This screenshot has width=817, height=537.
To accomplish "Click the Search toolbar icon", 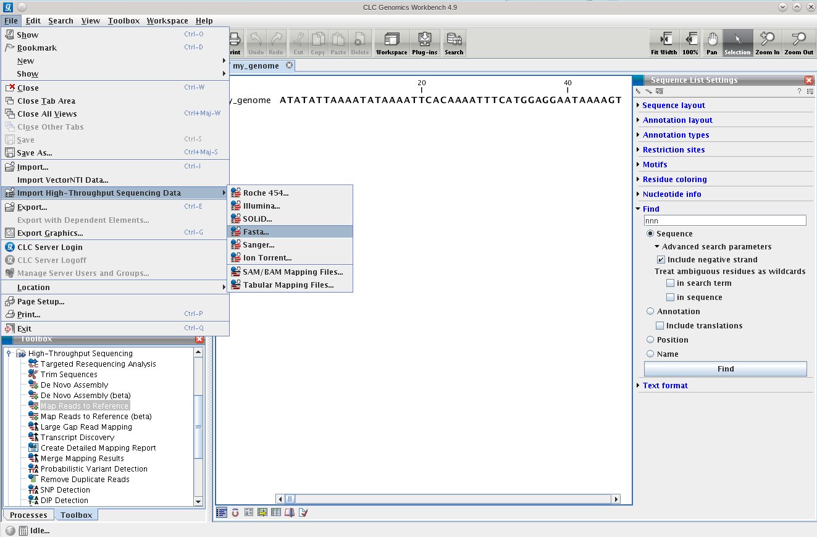I will pos(454,43).
